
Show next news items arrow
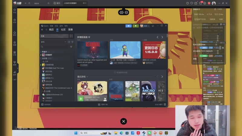pyautogui.click(x=162, y=37)
